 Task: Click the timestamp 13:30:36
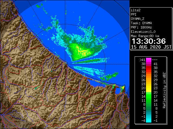coord(149,41)
